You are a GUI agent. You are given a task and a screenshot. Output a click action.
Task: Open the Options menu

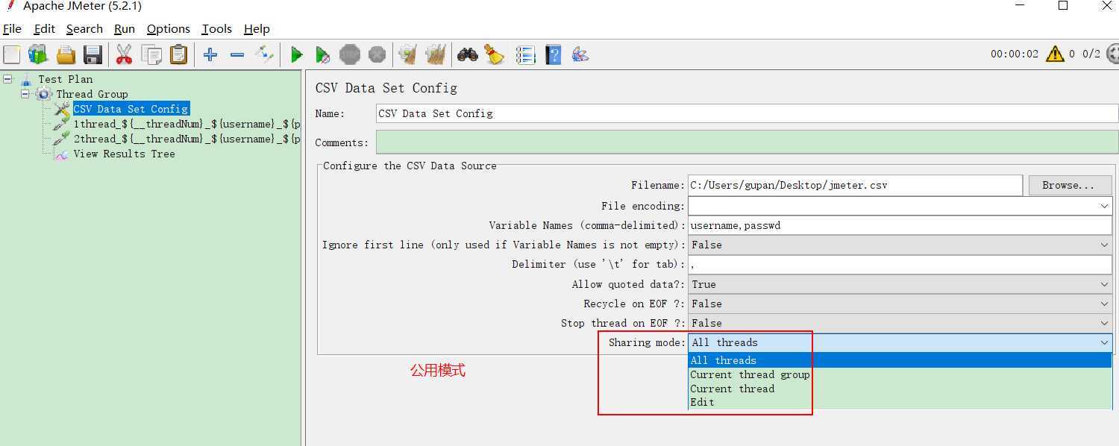pyautogui.click(x=169, y=28)
